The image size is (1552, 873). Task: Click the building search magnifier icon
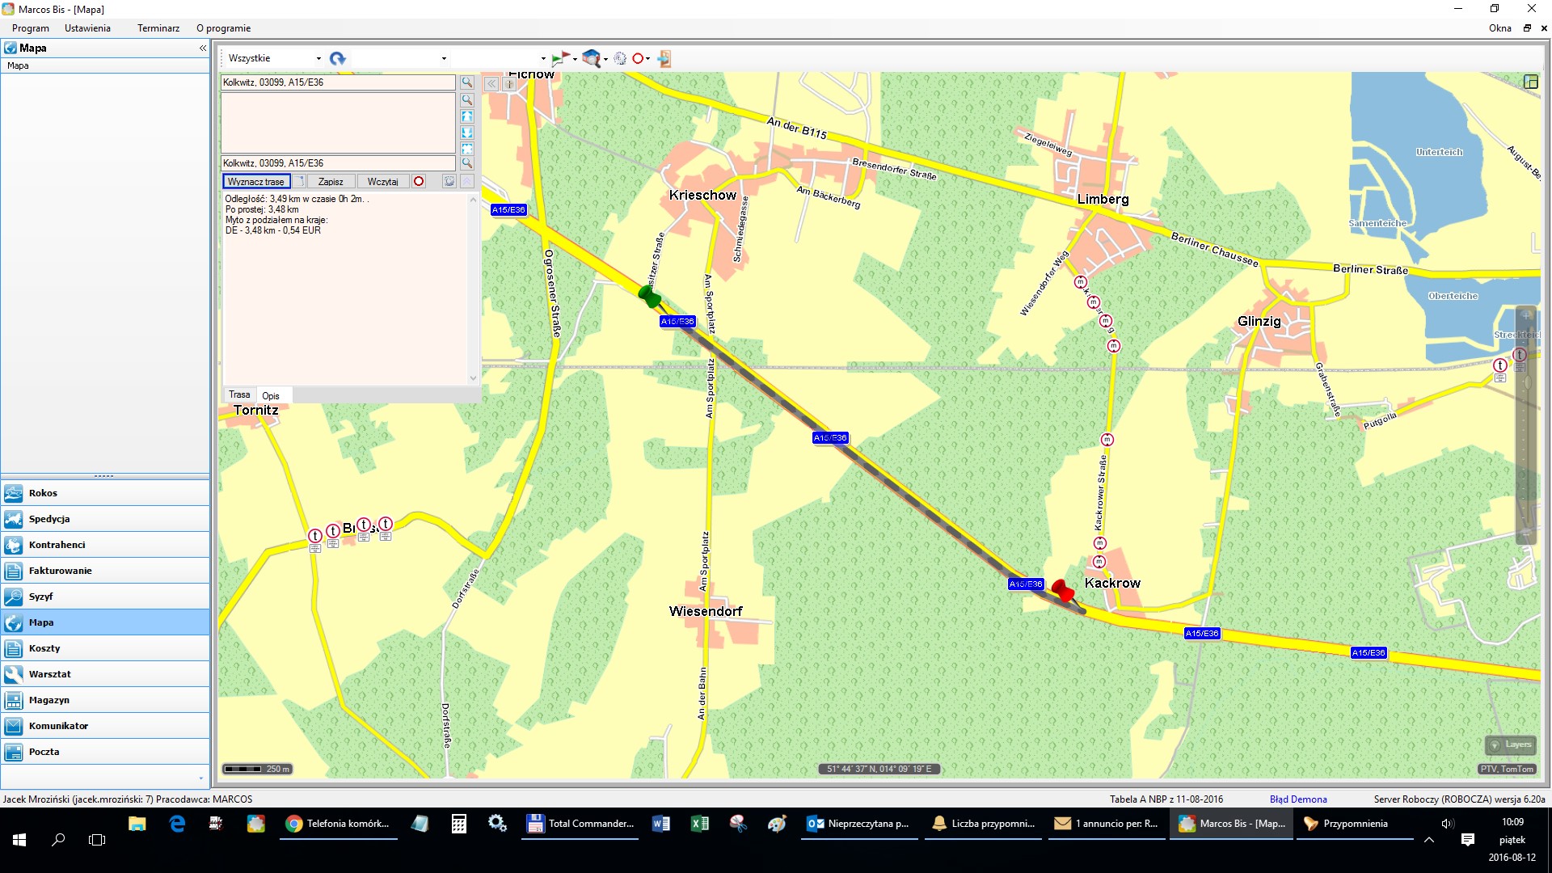click(592, 58)
